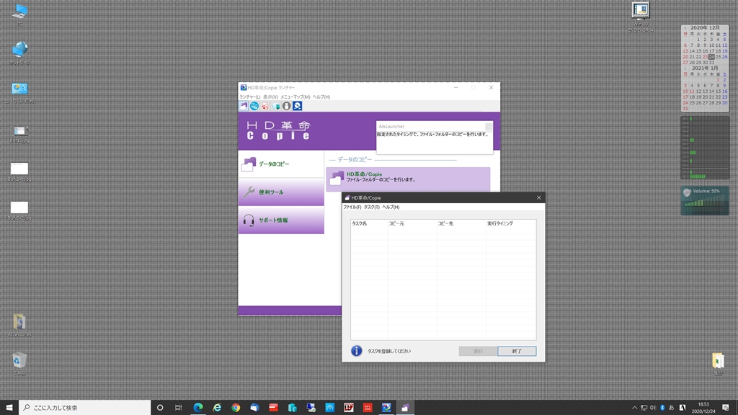This screenshot has width=738, height=415.
Task: Select the Recycle Bin desktop icon
Action: (x=19, y=364)
